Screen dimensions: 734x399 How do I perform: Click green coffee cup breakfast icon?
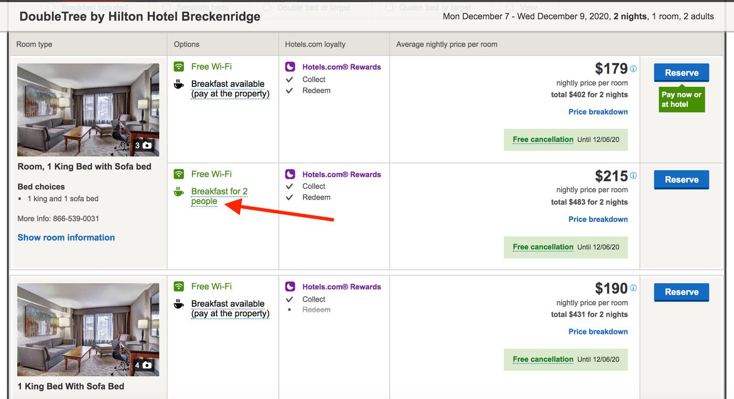tap(179, 192)
